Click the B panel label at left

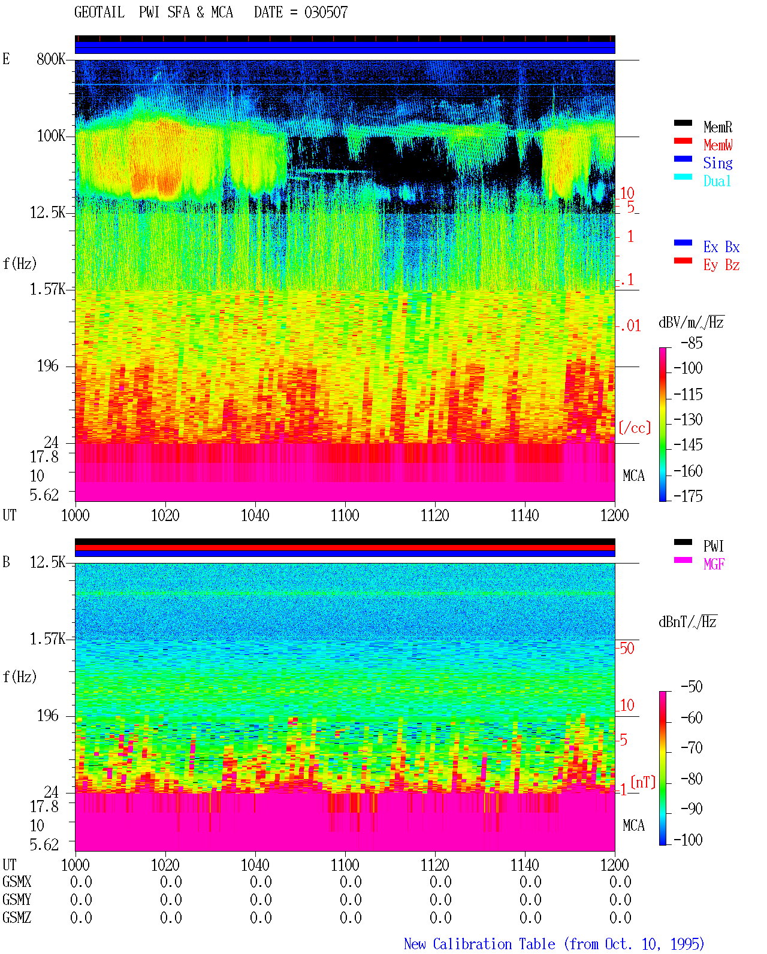pyautogui.click(x=6, y=562)
